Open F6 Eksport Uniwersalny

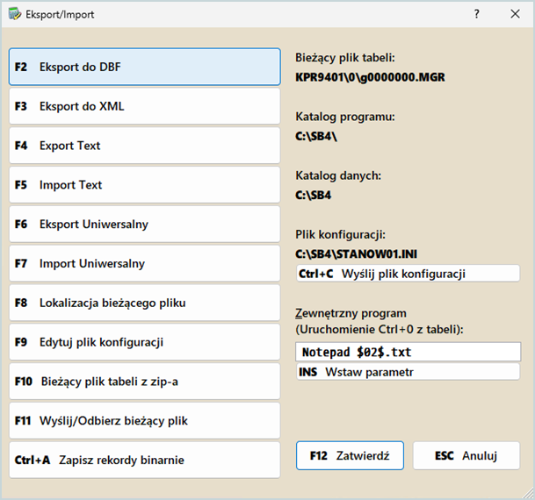tap(144, 225)
